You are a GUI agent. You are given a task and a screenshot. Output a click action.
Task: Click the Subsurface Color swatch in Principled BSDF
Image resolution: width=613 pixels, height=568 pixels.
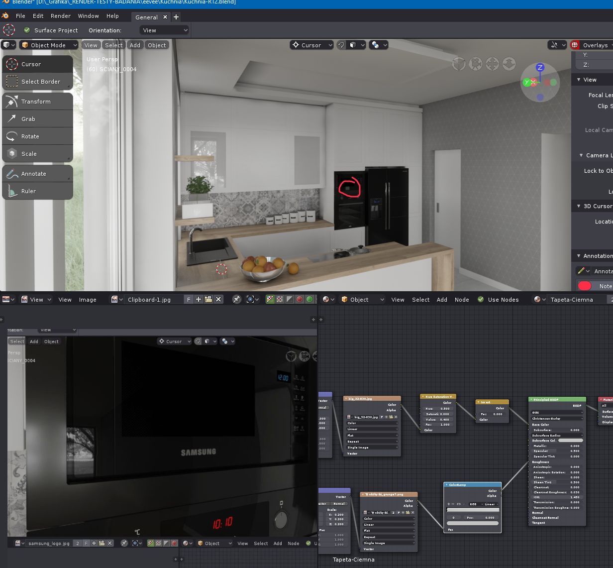point(570,441)
